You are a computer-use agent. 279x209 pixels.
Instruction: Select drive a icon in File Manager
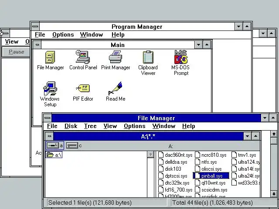(55, 145)
